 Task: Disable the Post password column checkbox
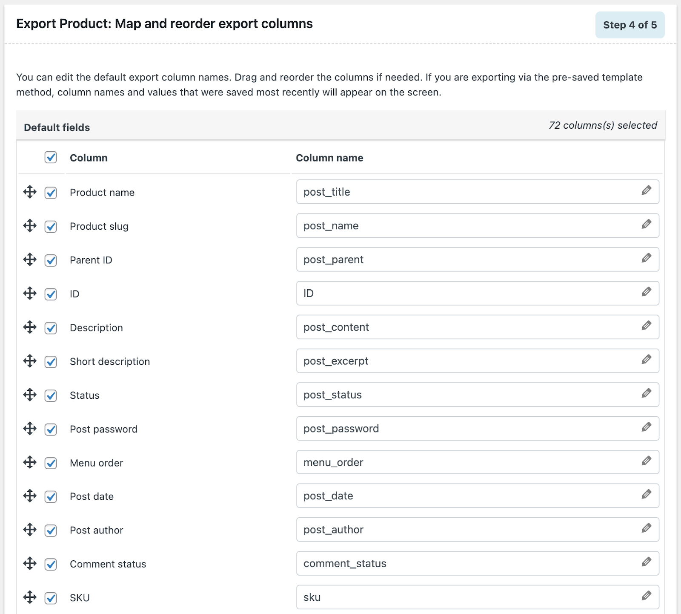click(51, 429)
